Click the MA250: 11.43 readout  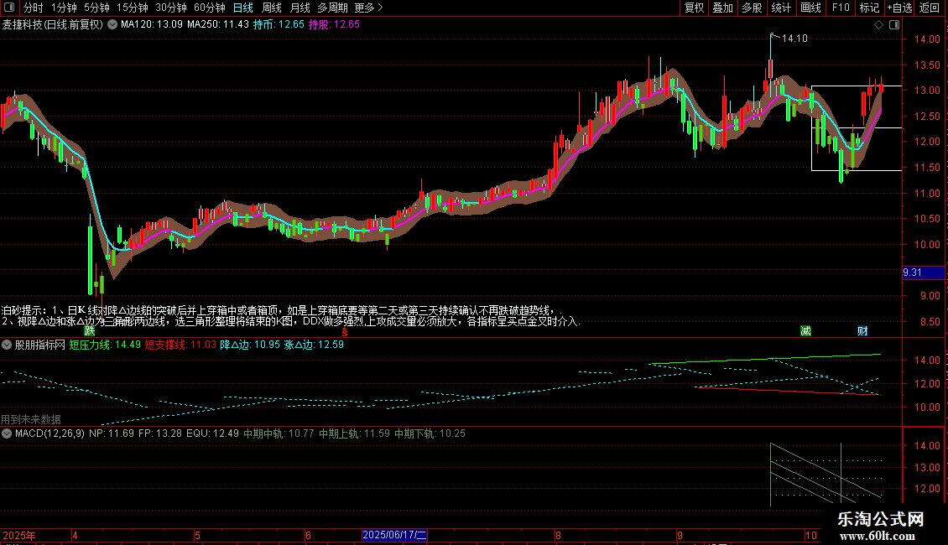pos(217,25)
